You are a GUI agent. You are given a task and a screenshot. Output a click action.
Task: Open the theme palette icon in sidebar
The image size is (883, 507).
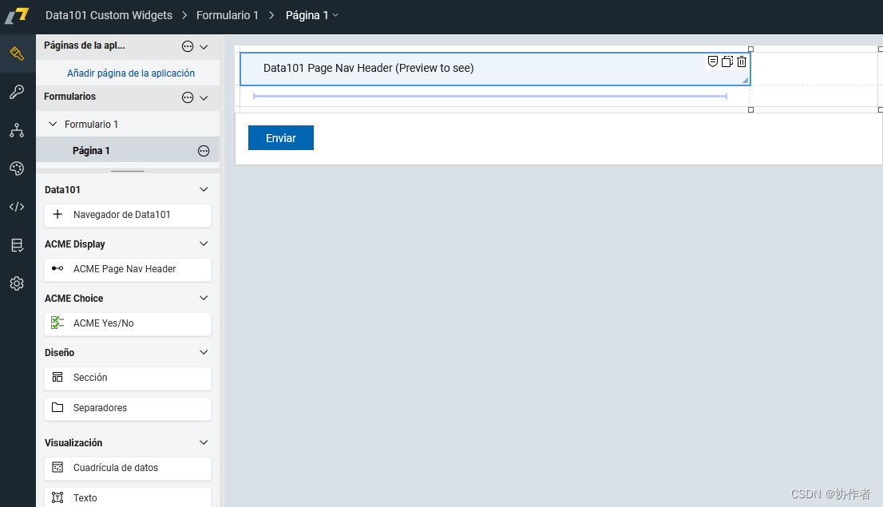[x=17, y=168]
